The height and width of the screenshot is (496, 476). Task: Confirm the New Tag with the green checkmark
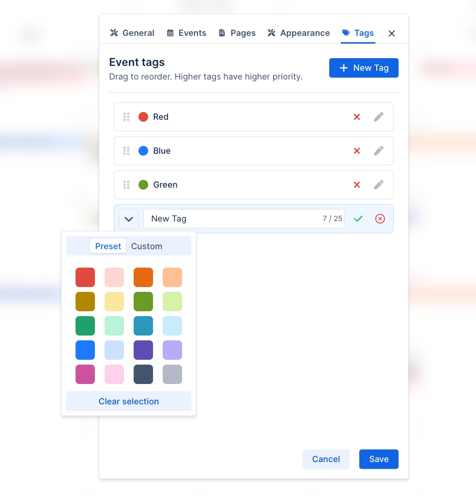358,219
